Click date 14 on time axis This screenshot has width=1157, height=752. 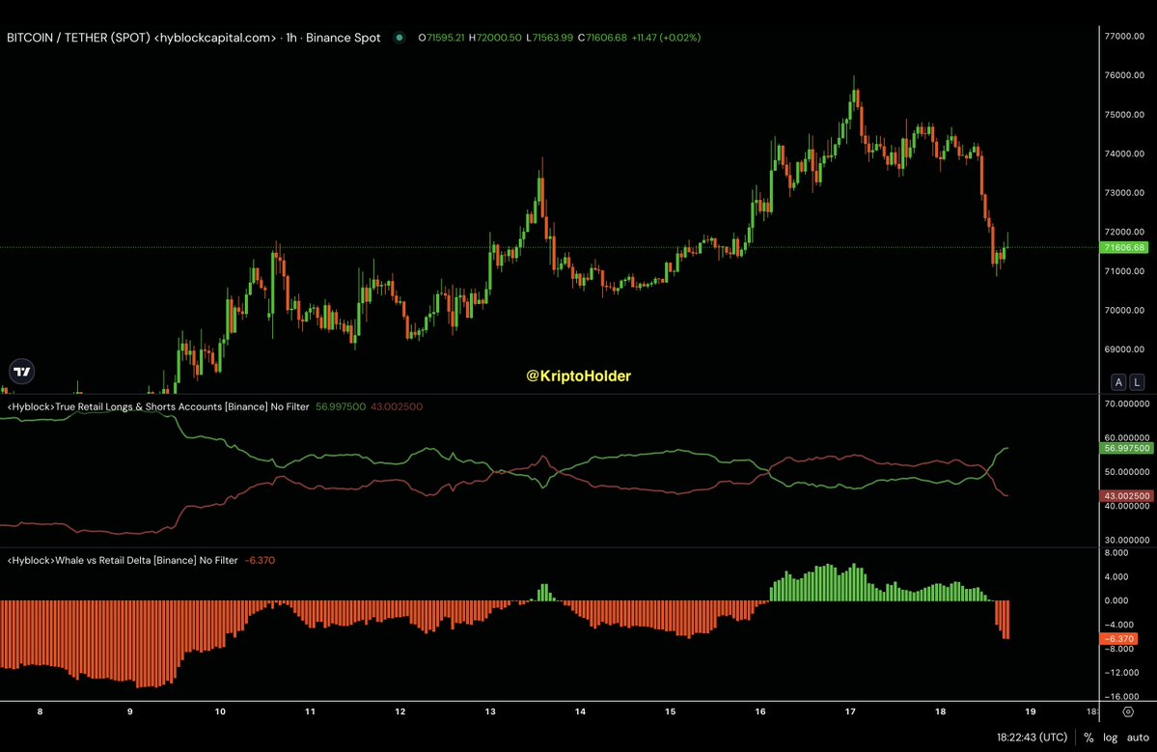[x=580, y=712]
